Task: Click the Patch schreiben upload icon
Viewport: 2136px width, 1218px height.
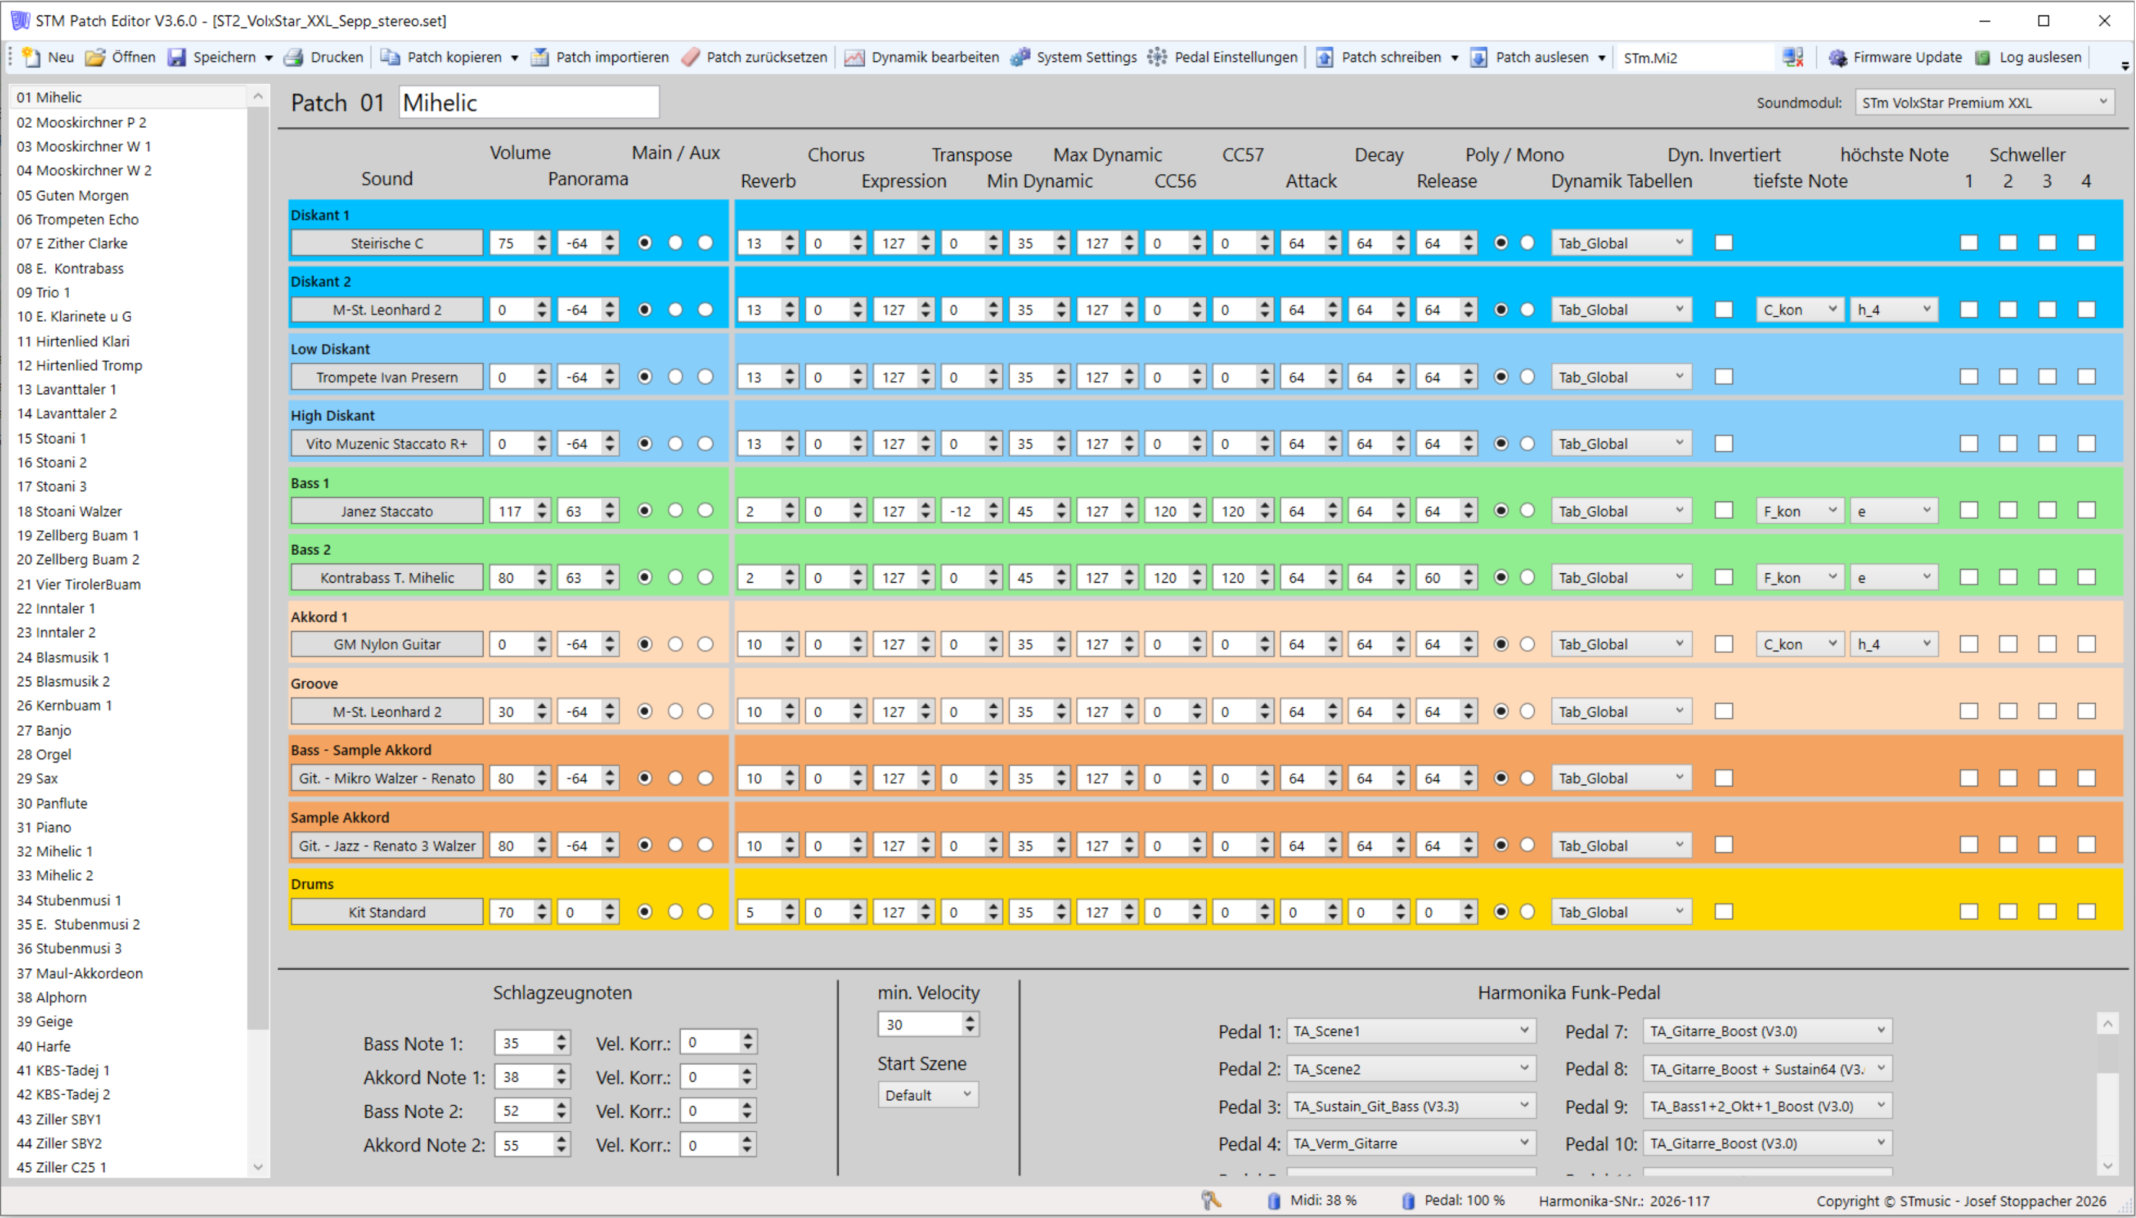Action: (x=1325, y=57)
